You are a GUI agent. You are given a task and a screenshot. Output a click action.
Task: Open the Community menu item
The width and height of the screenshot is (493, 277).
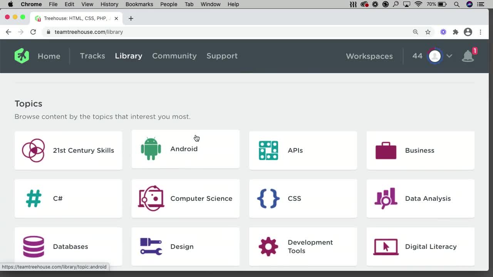click(174, 56)
